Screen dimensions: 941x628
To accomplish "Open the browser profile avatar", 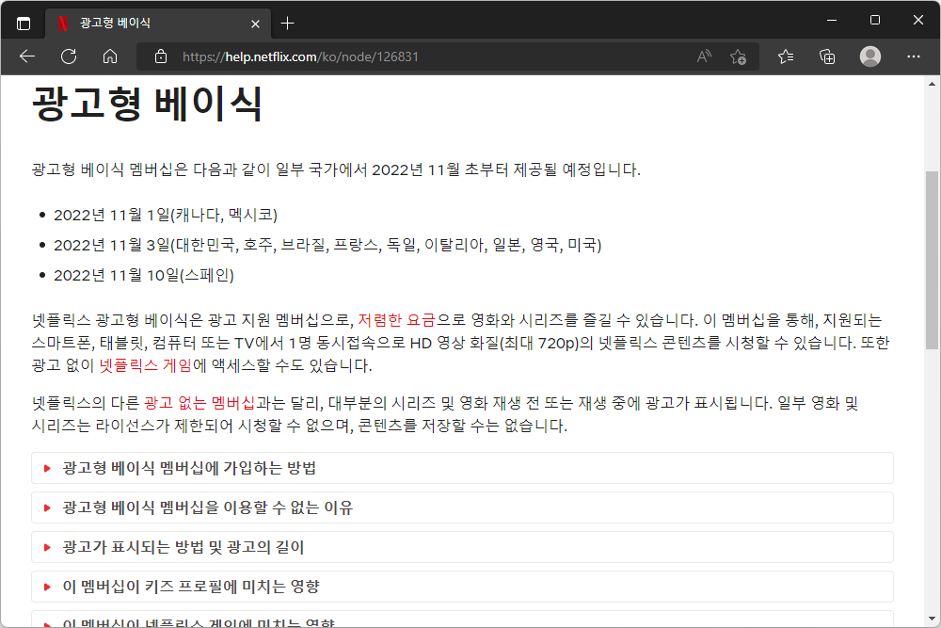I will click(870, 56).
